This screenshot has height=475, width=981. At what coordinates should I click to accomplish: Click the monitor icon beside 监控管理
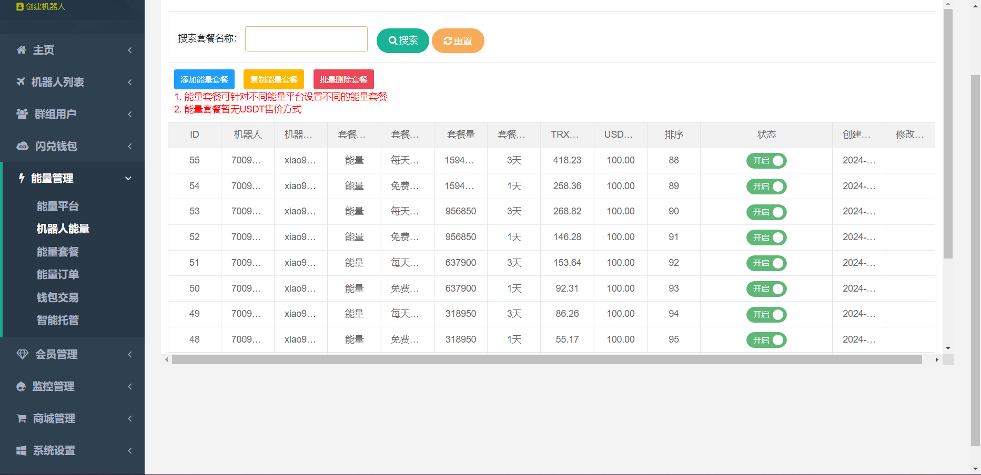pos(21,386)
